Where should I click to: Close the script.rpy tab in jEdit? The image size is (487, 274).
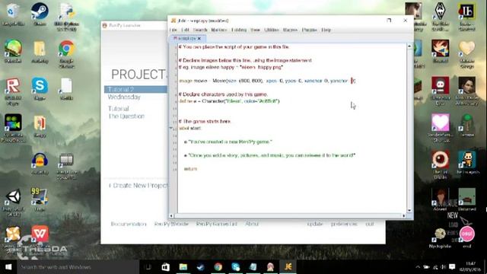[x=199, y=38]
